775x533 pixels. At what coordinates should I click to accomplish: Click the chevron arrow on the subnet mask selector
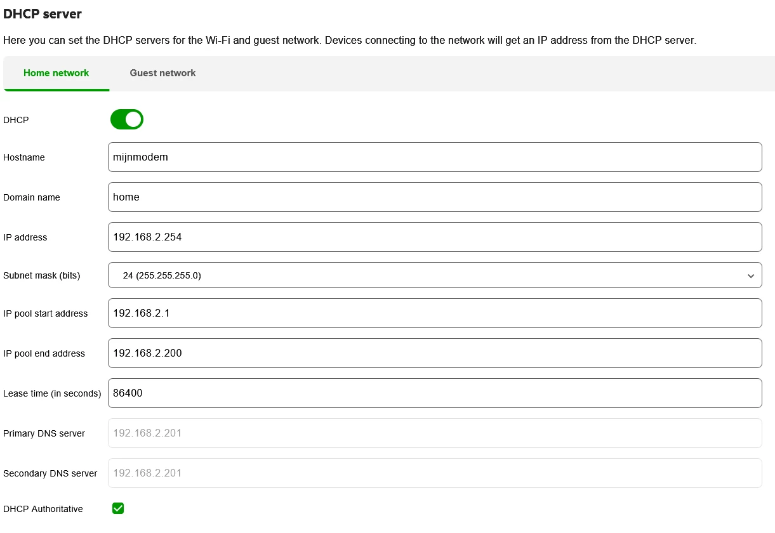(x=751, y=276)
